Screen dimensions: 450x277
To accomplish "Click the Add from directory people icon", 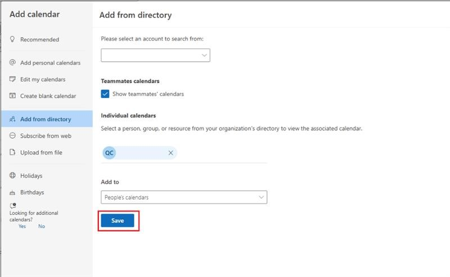I will click(12, 119).
